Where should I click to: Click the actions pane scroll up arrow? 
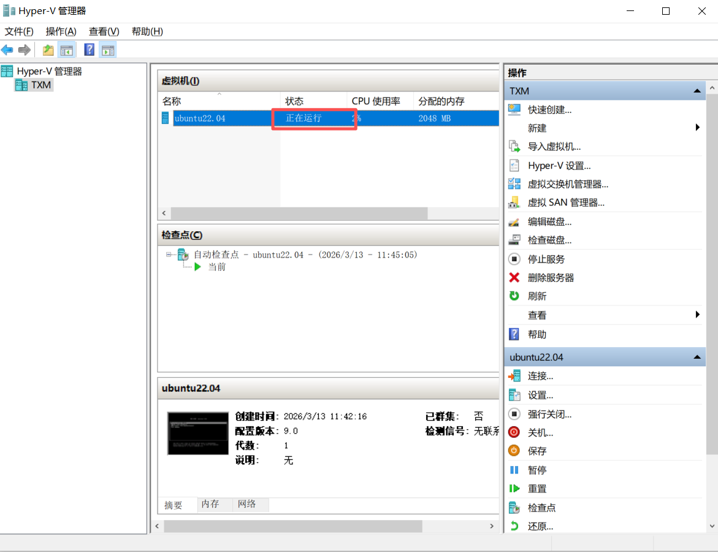[x=712, y=88]
